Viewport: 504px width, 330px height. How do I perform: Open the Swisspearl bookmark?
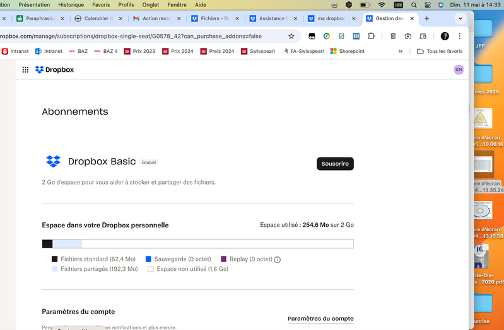coord(258,52)
